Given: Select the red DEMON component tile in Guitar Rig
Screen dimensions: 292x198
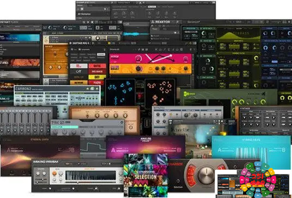Looking at the screenshot, I should [97, 66].
